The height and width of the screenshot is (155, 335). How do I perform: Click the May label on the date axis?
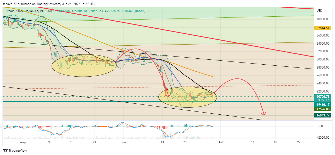click(23, 142)
